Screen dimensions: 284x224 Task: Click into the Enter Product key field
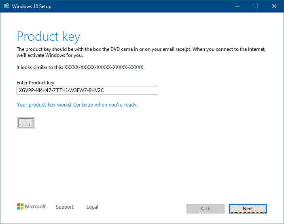point(87,90)
